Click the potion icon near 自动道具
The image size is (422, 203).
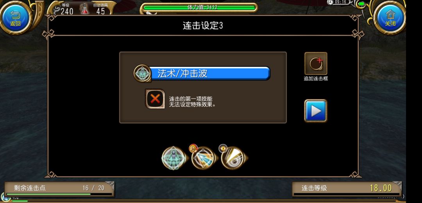pyautogui.click(x=84, y=9)
